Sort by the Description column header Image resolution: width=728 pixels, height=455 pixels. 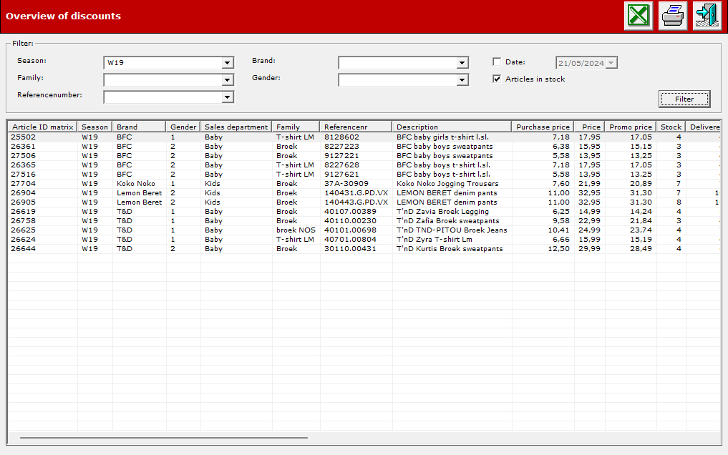(452, 127)
